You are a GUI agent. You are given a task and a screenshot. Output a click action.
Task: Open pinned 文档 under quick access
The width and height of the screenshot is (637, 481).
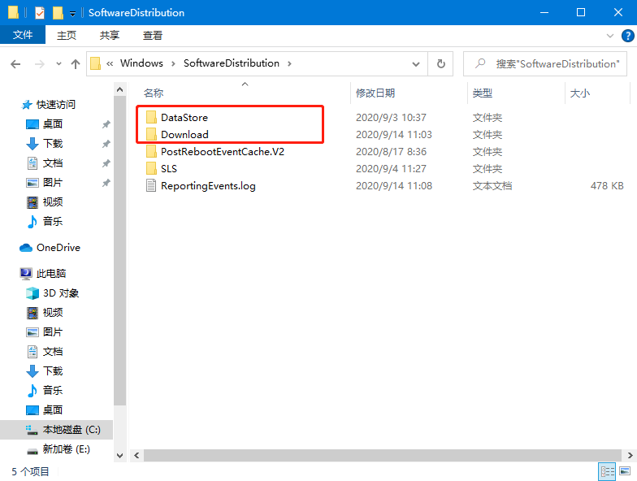[x=53, y=162]
